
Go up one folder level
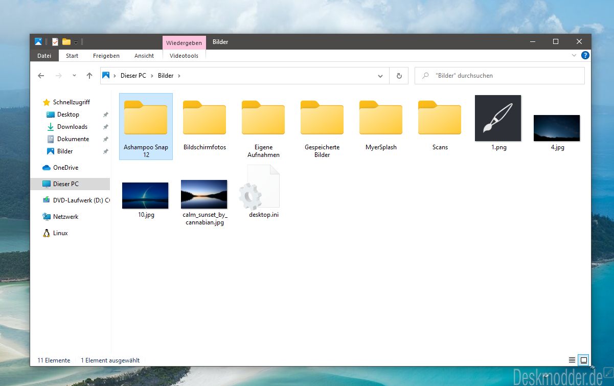point(89,76)
